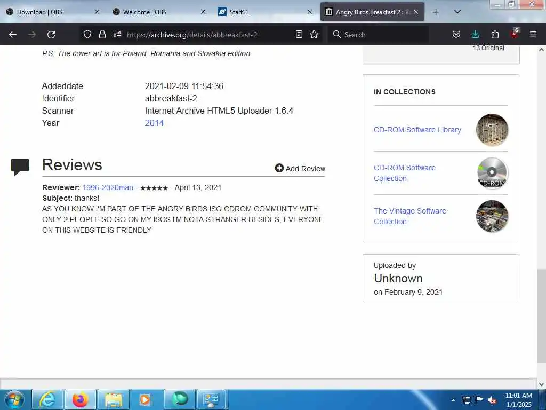The image size is (546, 410).
Task: Open Action Center flag icon
Action: [x=479, y=400]
